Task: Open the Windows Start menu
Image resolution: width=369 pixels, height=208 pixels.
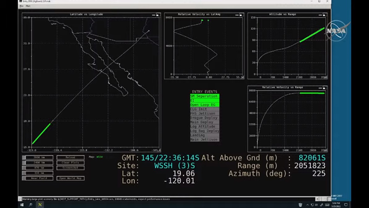Action: point(22,205)
